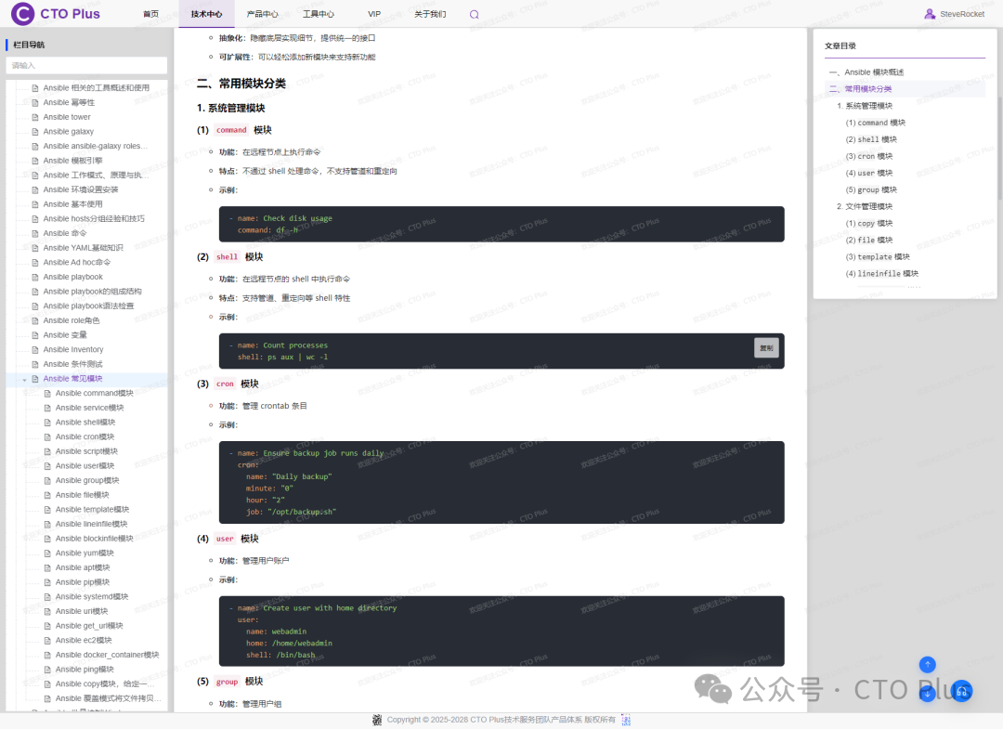Open the headphones customer-service floating icon
1003x729 pixels.
pyautogui.click(x=960, y=693)
